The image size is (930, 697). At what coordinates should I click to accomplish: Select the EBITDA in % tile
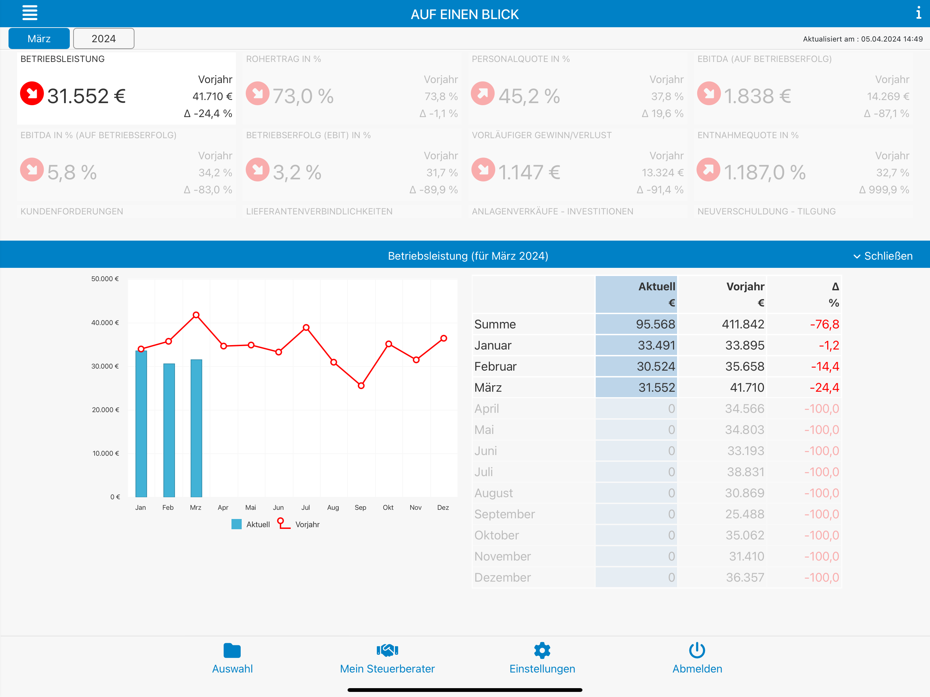point(126,165)
